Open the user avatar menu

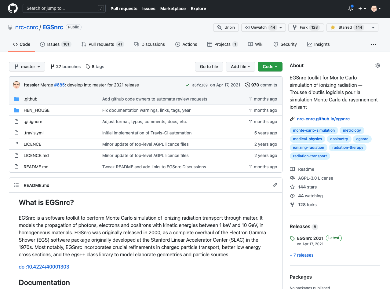tap(376, 9)
